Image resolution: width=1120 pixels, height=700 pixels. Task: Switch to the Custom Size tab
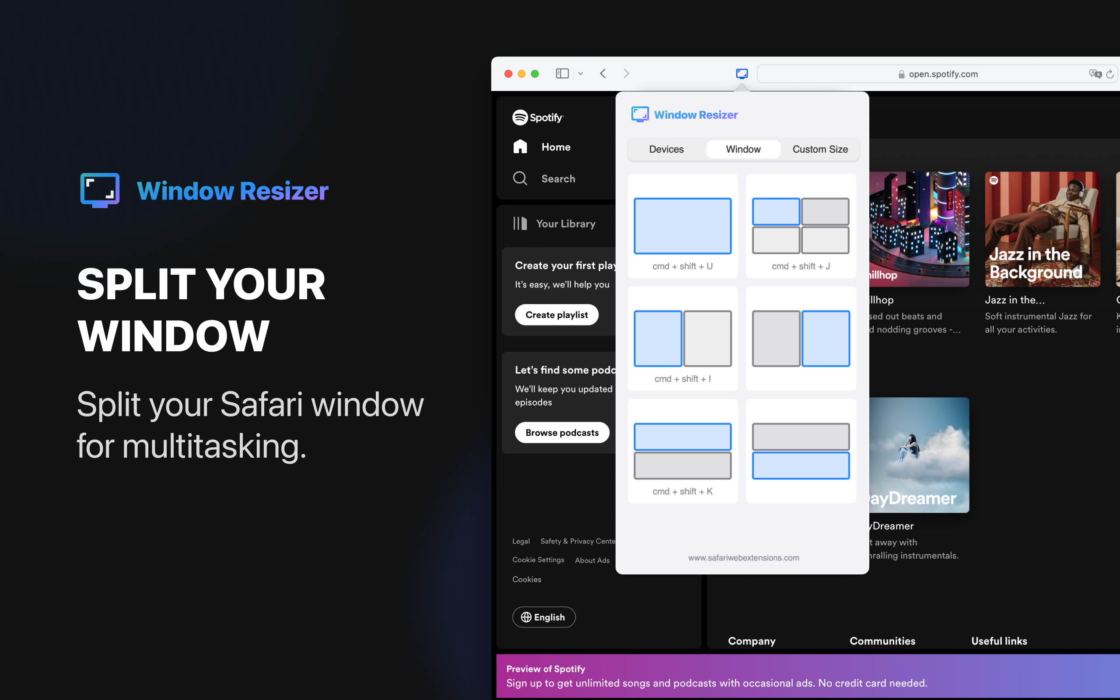coord(819,149)
